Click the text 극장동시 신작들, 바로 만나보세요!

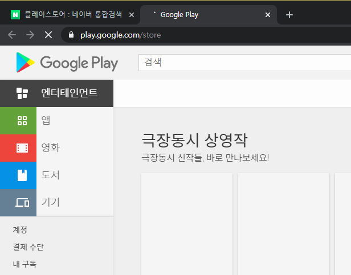tap(205, 158)
